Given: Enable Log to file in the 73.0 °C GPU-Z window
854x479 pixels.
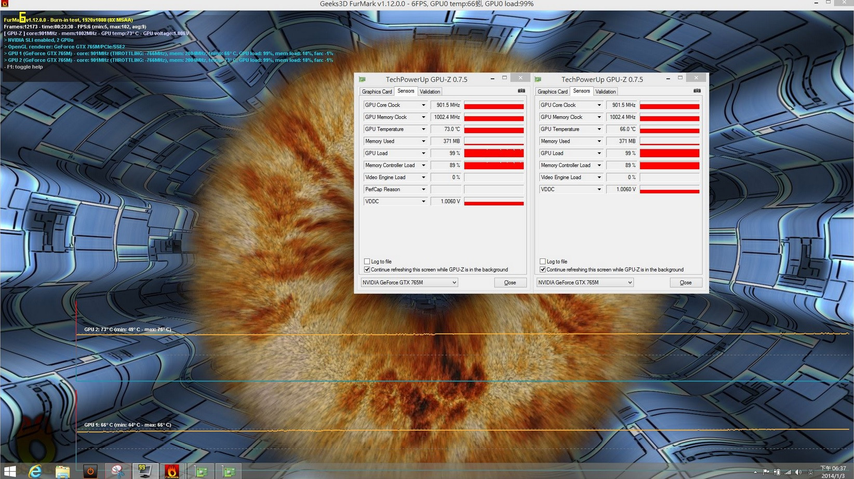Looking at the screenshot, I should [x=367, y=262].
